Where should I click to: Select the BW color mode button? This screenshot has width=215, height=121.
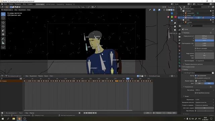200,83
